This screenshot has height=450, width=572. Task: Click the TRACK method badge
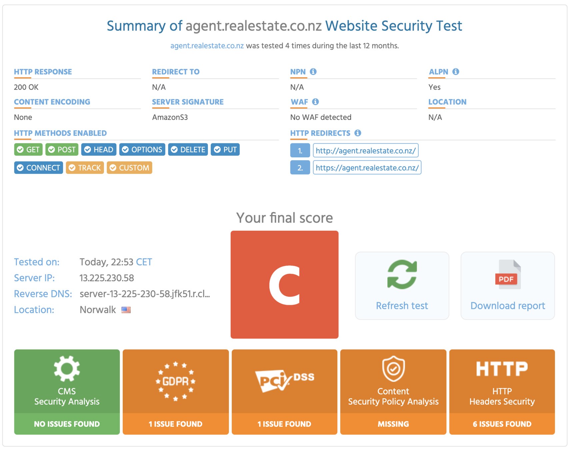pyautogui.click(x=85, y=168)
